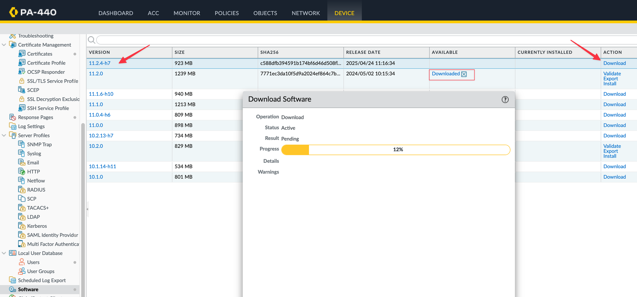Select Software in the sidebar
Image resolution: width=637 pixels, height=297 pixels.
(28, 289)
